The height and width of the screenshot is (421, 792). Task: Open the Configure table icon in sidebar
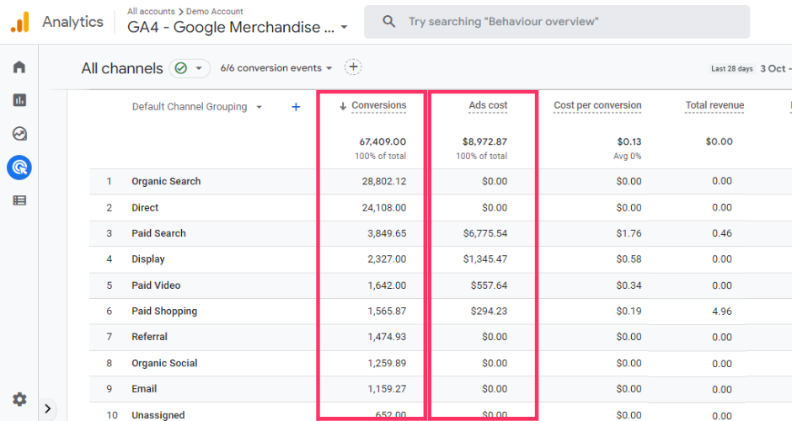pyautogui.click(x=19, y=200)
